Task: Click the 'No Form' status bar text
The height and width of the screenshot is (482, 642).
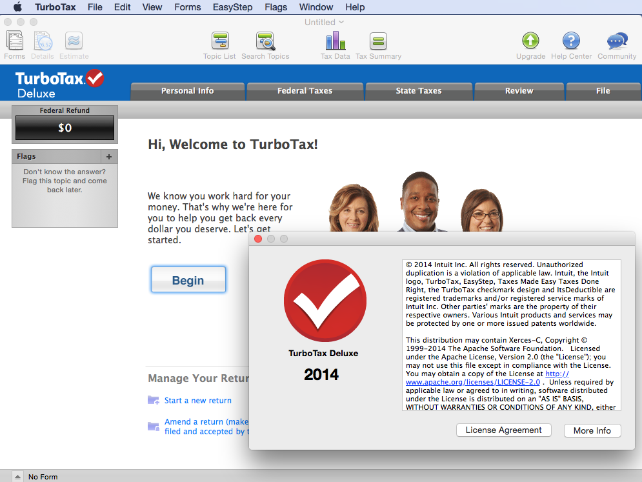Action: (43, 477)
